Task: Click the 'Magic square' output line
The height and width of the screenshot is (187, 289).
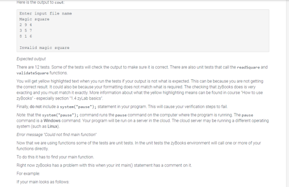Action: pos(34,19)
